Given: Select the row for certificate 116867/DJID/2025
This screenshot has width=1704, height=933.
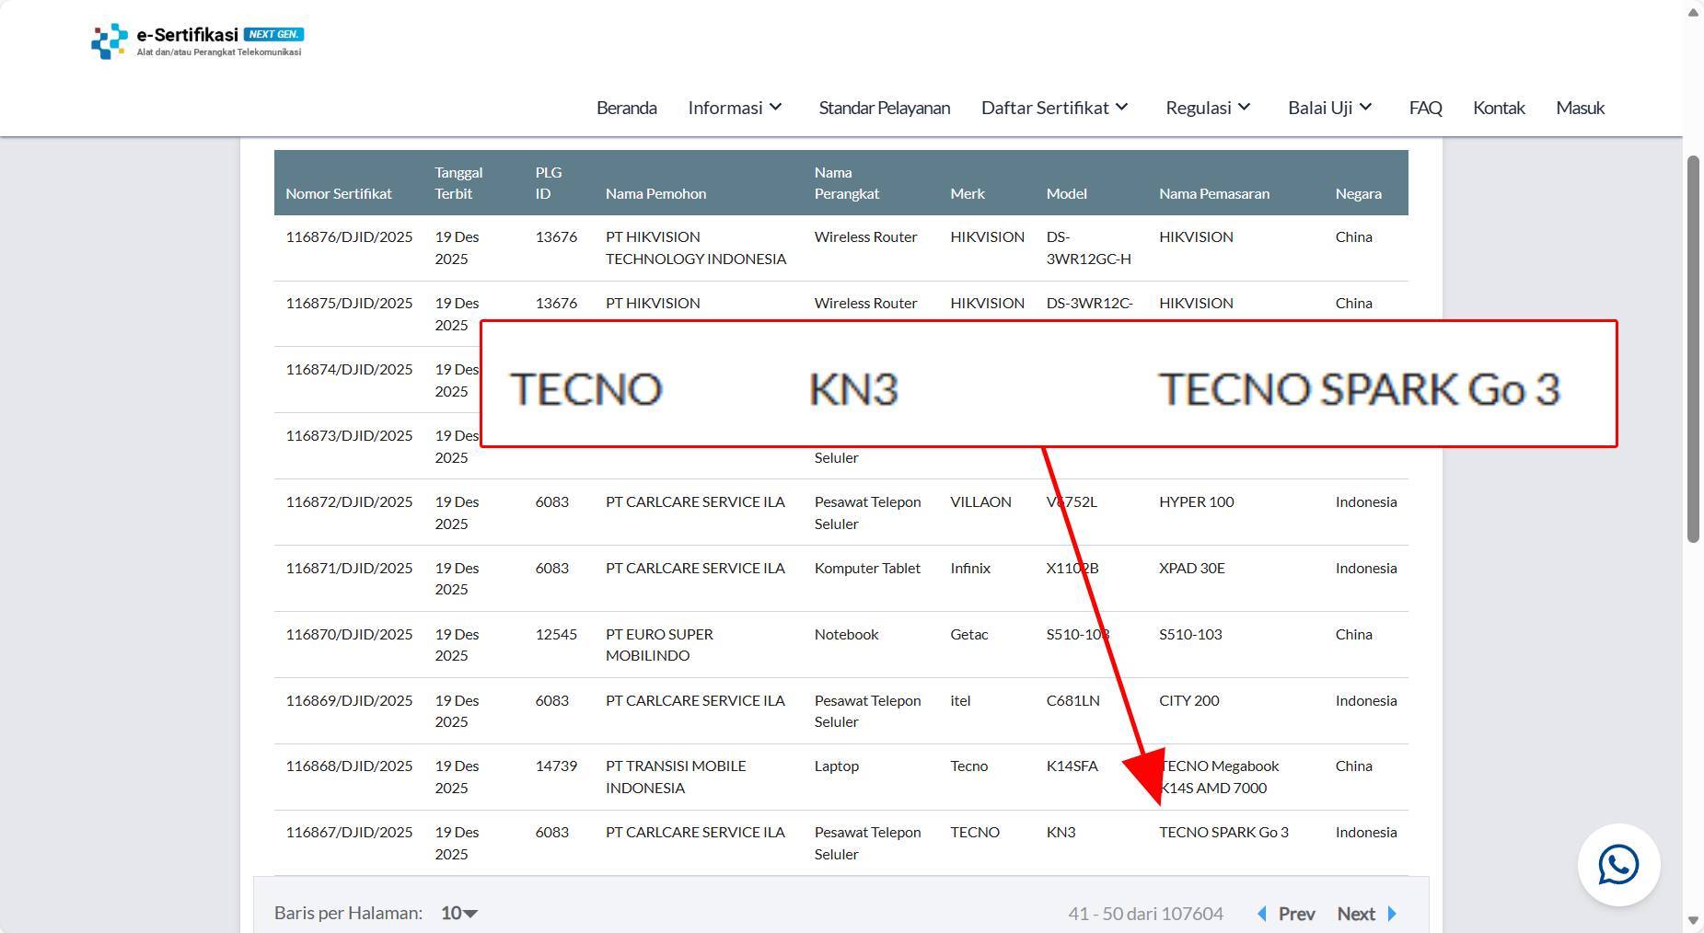Looking at the screenshot, I should [x=736, y=842].
